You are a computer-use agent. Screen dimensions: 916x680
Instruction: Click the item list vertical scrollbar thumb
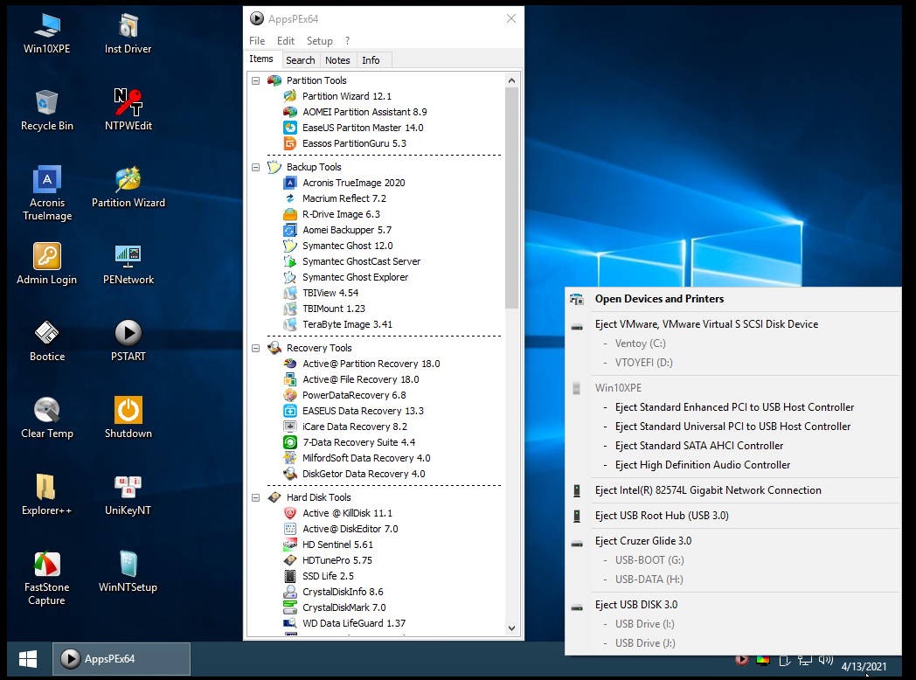511,198
